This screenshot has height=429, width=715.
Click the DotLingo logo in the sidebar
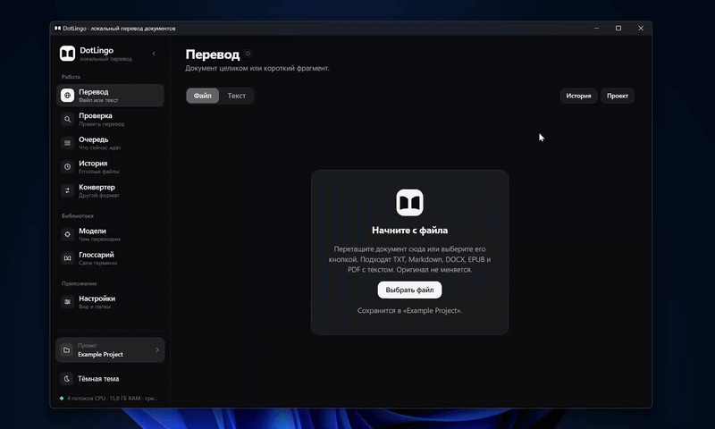(68, 54)
